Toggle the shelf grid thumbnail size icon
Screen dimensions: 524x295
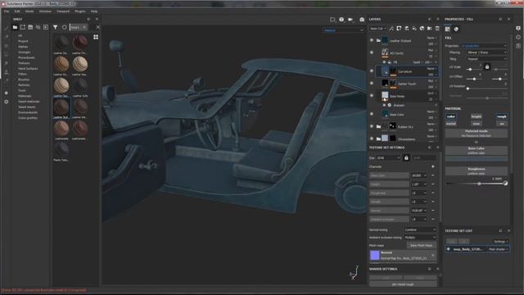96,37
